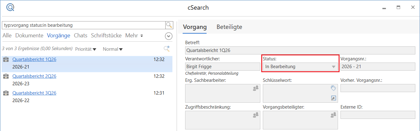420x131 pixels.
Task: Open the Normal filter dropdown
Action: click(x=113, y=49)
